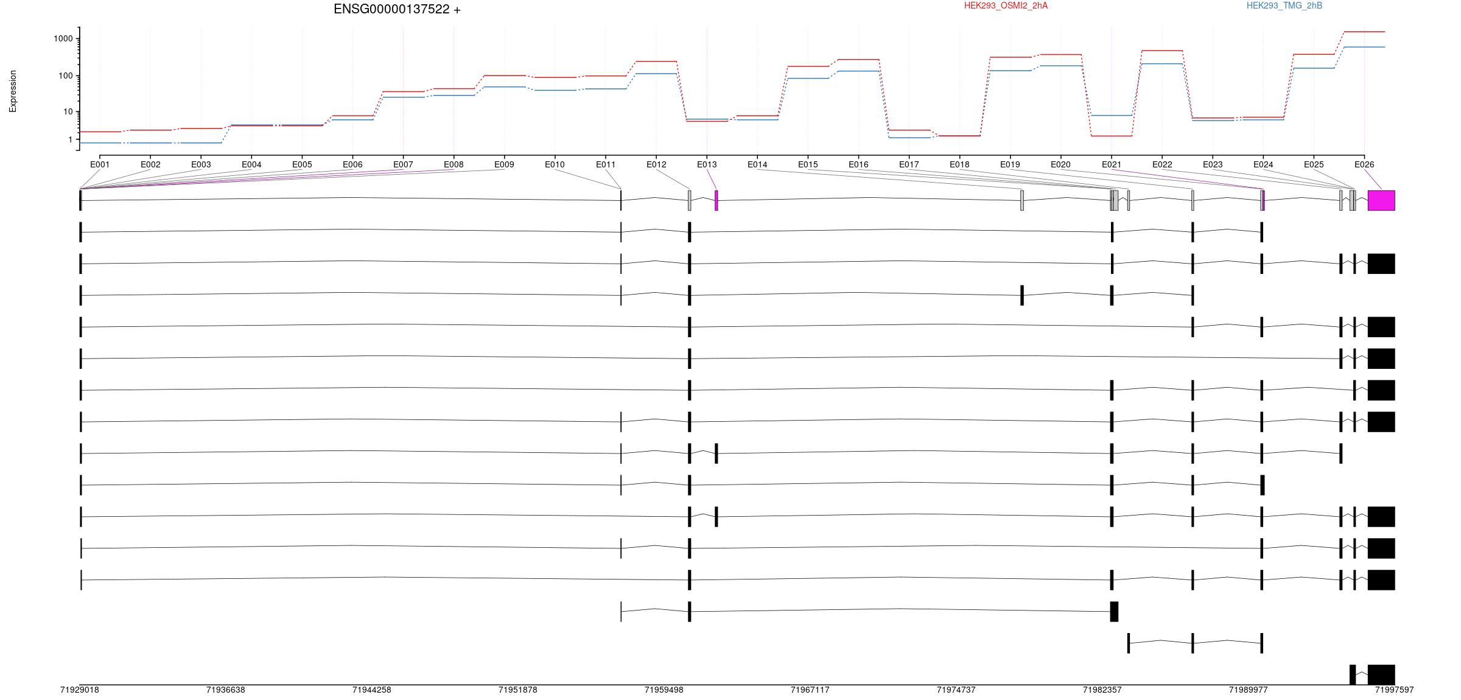Click y-axis tick value 1000

click(x=63, y=38)
